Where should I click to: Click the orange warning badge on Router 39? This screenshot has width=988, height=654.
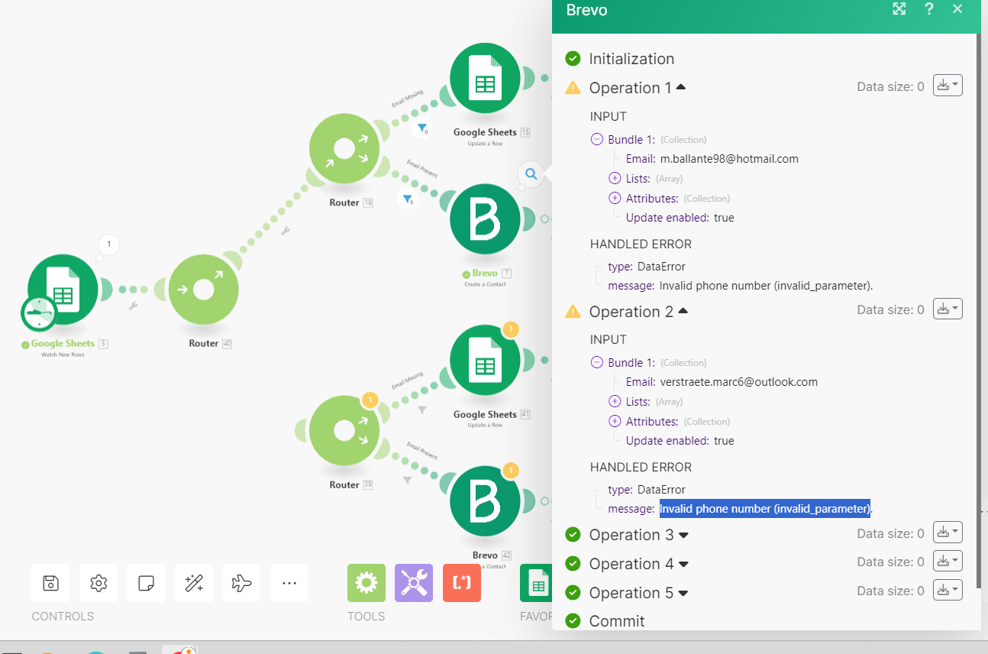coord(370,400)
